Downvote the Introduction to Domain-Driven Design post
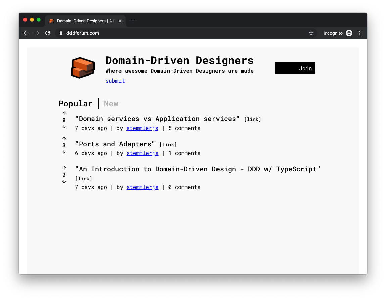 [x=64, y=182]
